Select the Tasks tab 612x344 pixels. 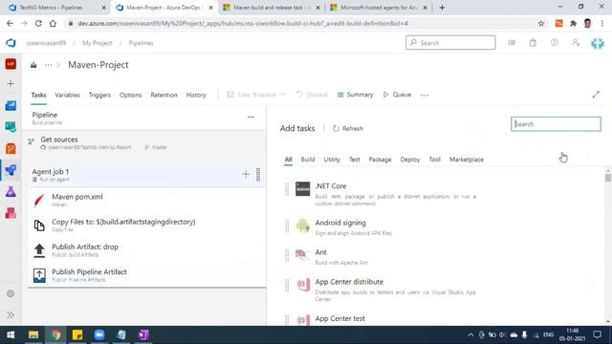tap(38, 95)
